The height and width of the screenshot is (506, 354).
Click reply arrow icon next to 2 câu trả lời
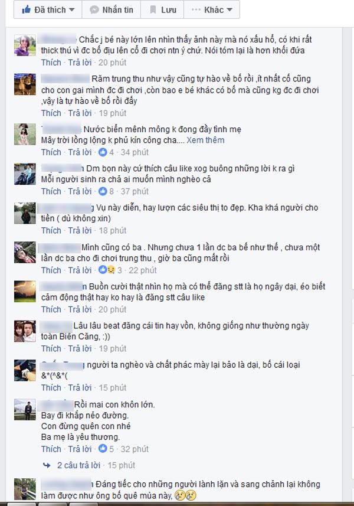click(x=47, y=465)
